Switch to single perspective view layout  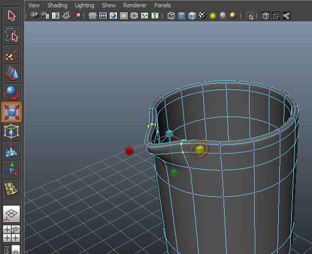coord(11,214)
